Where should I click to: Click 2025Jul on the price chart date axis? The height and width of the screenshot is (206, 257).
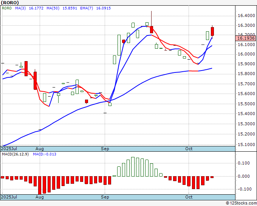tap(9, 149)
